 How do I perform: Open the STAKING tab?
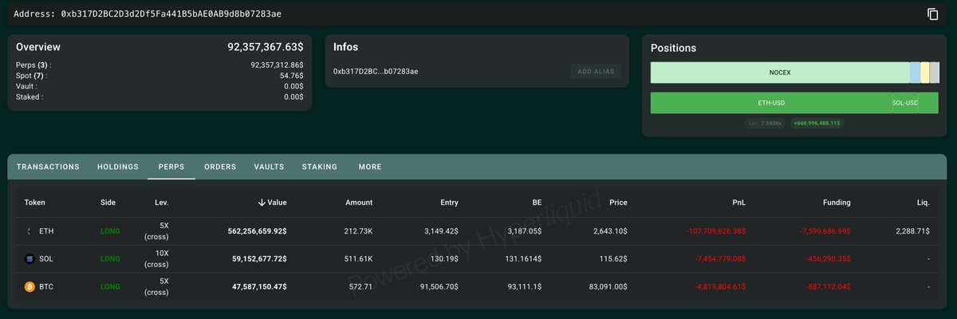point(320,167)
